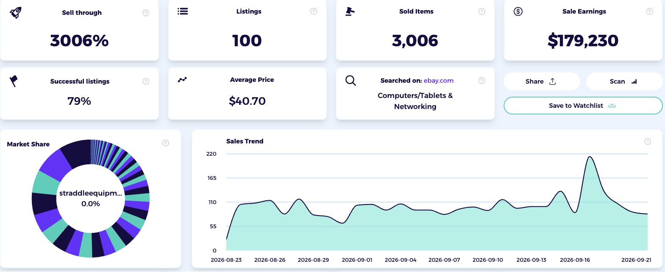Open help tooltip for Listings
Viewport: 665px width, 272px height.
click(x=314, y=11)
